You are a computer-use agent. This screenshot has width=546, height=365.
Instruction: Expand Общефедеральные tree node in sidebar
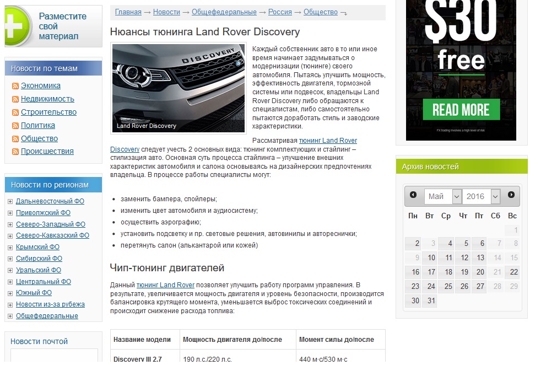click(x=10, y=316)
